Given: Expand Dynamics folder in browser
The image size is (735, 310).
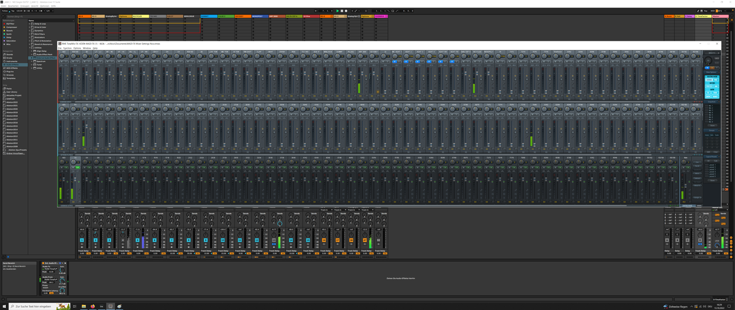Looking at the screenshot, I should pos(29,30).
